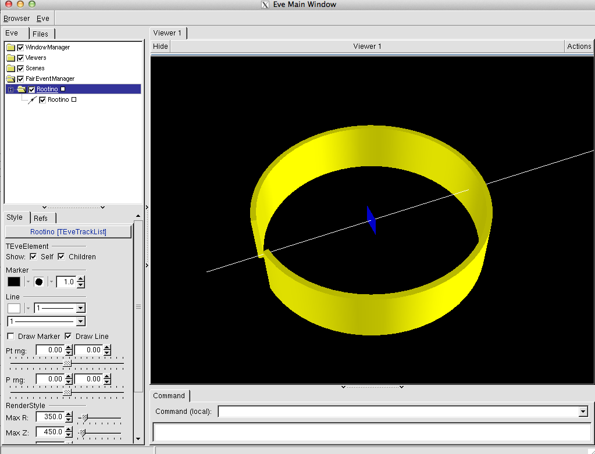
Task: Open the marker style circle icon picker
Action: coord(39,282)
